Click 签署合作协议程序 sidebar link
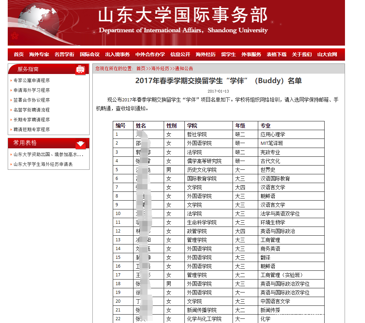The height and width of the screenshot is (323, 365). pyautogui.click(x=32, y=100)
